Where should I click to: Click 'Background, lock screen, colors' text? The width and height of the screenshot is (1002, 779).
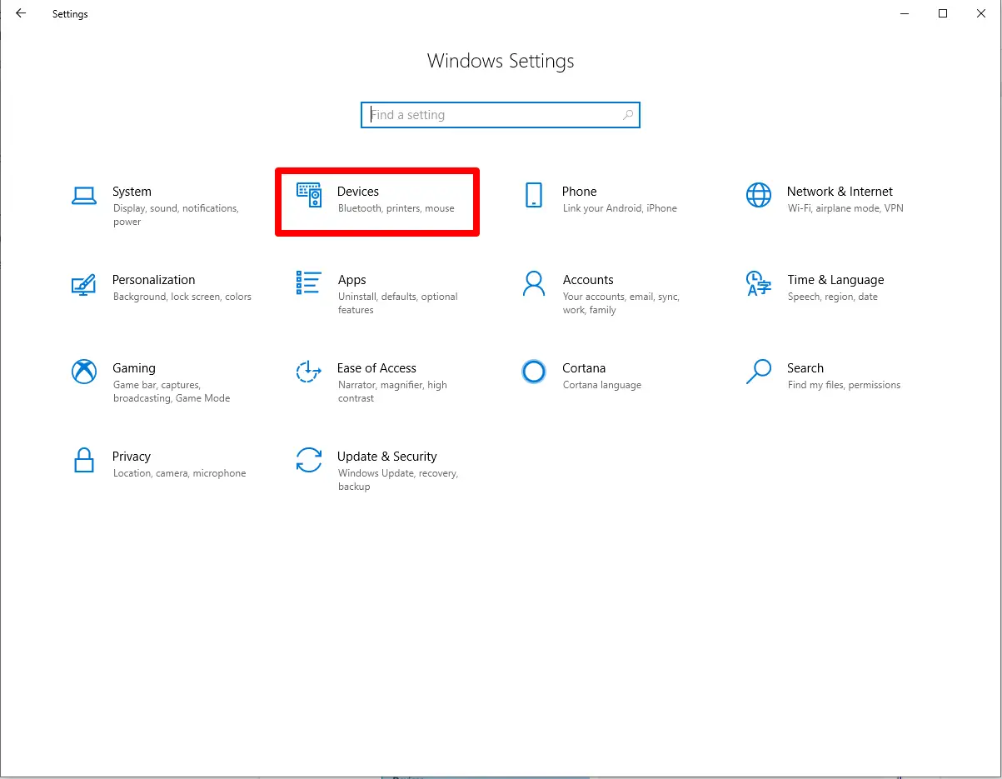click(x=182, y=297)
